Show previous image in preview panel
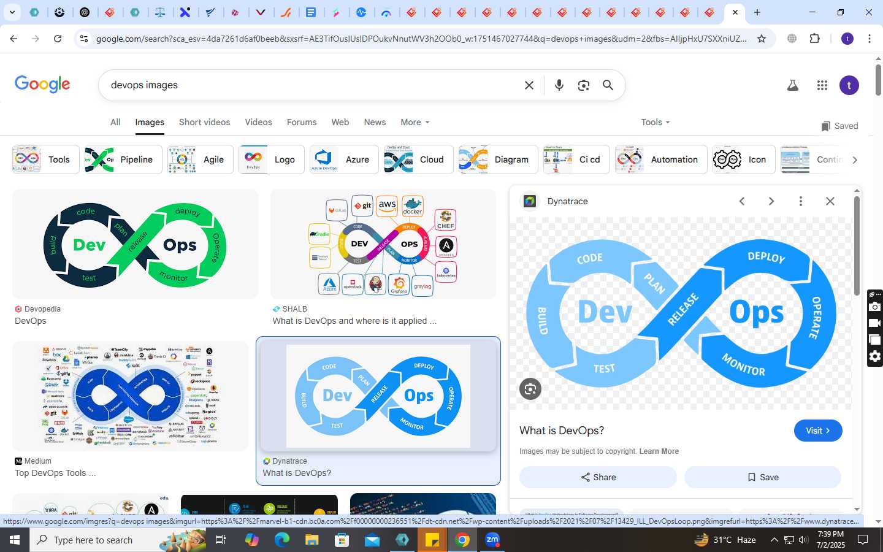 pyautogui.click(x=742, y=201)
